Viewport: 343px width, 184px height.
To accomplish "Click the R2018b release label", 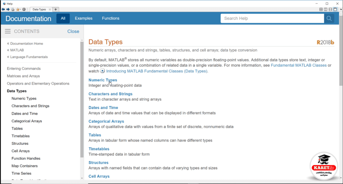I will (x=325, y=42).
